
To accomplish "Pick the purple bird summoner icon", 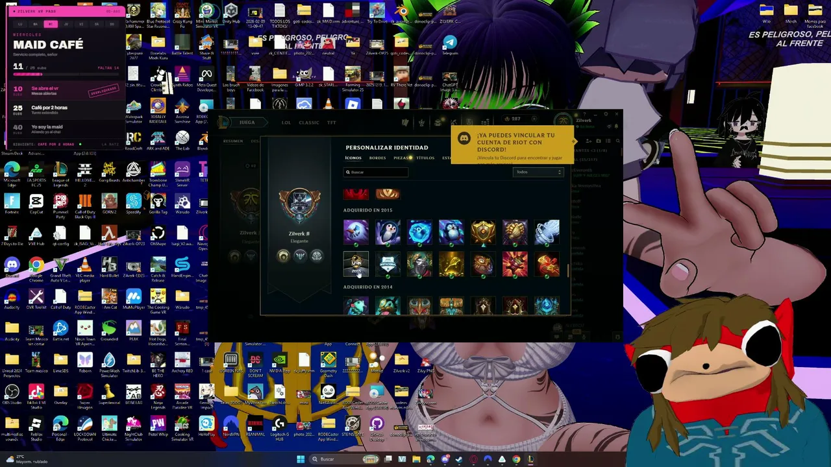I will click(x=356, y=232).
